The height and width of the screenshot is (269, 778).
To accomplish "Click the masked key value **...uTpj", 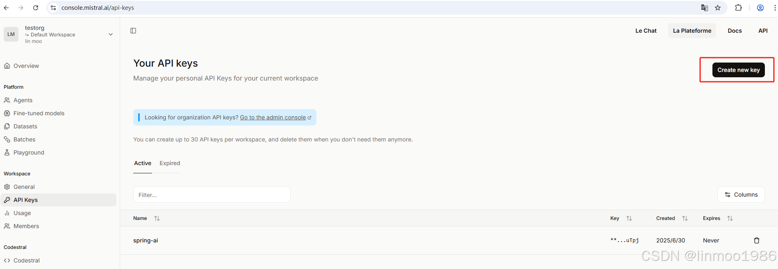I will point(624,240).
